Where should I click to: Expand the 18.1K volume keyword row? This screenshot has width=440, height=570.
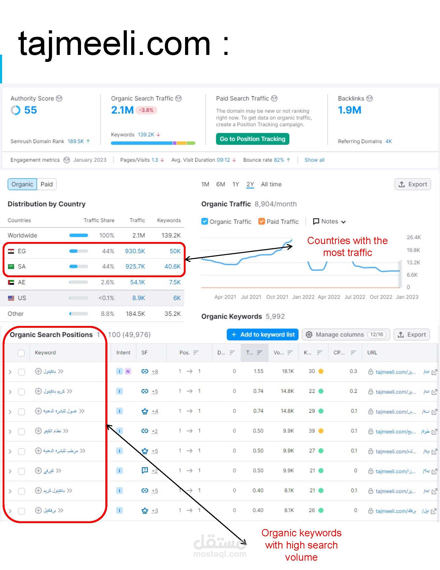[x=10, y=372]
